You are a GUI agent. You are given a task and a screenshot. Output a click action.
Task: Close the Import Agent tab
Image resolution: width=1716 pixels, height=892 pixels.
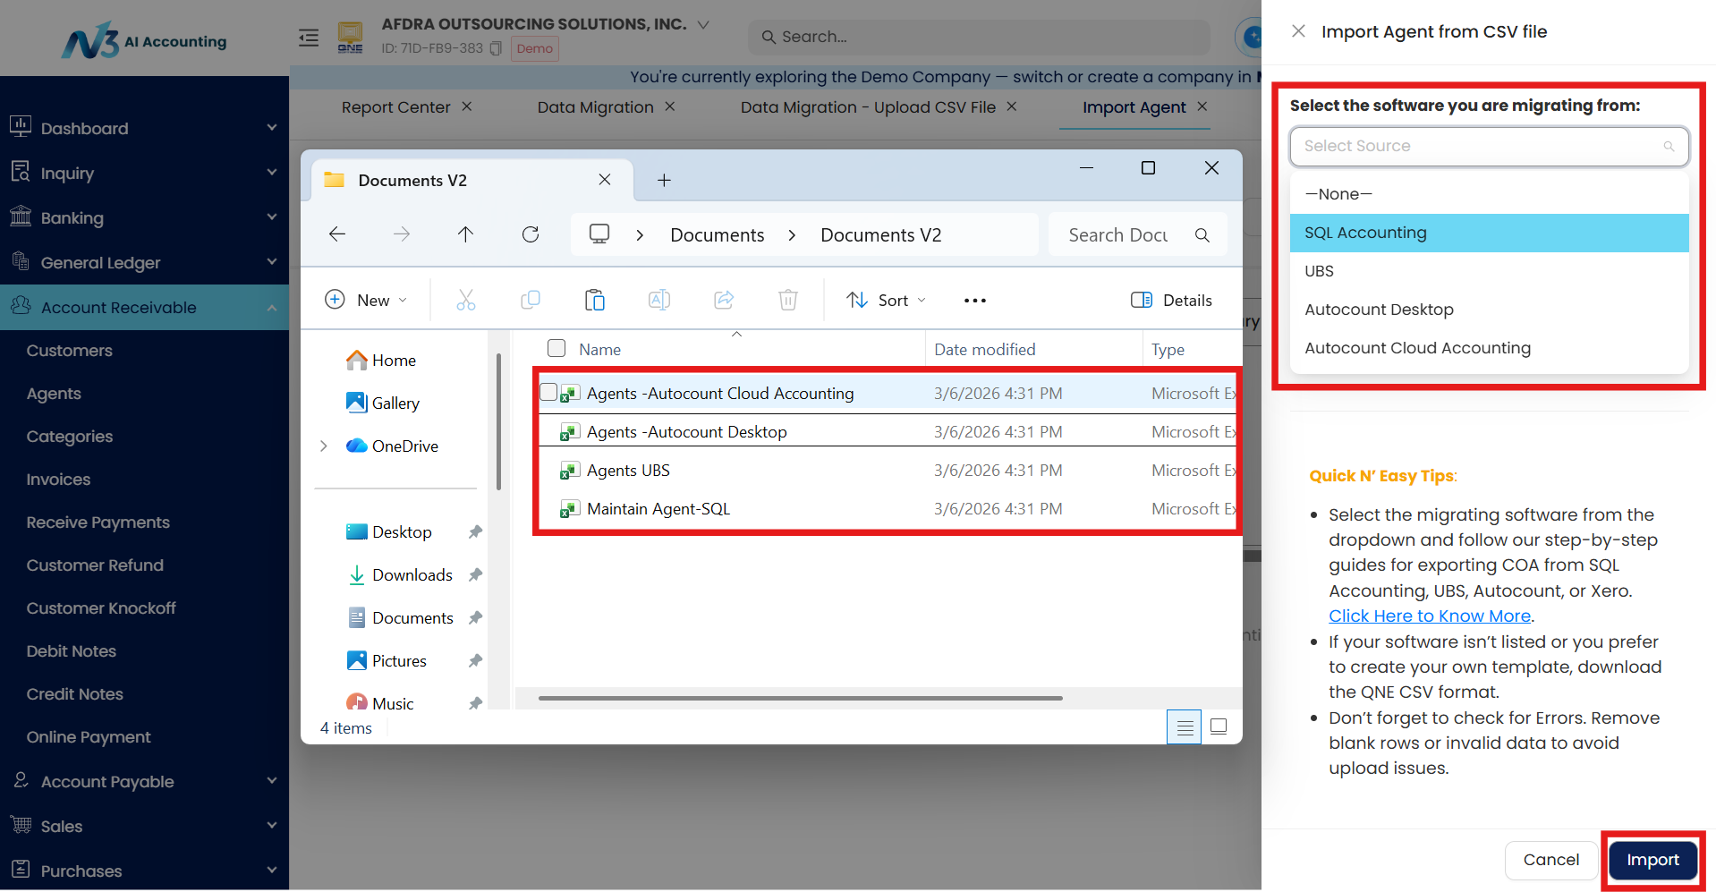(x=1202, y=106)
